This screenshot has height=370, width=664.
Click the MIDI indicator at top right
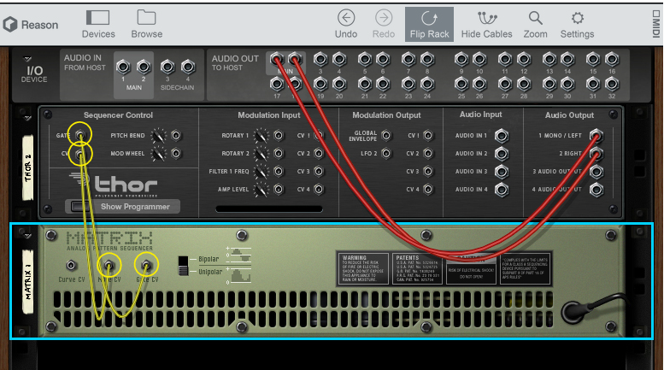click(656, 24)
